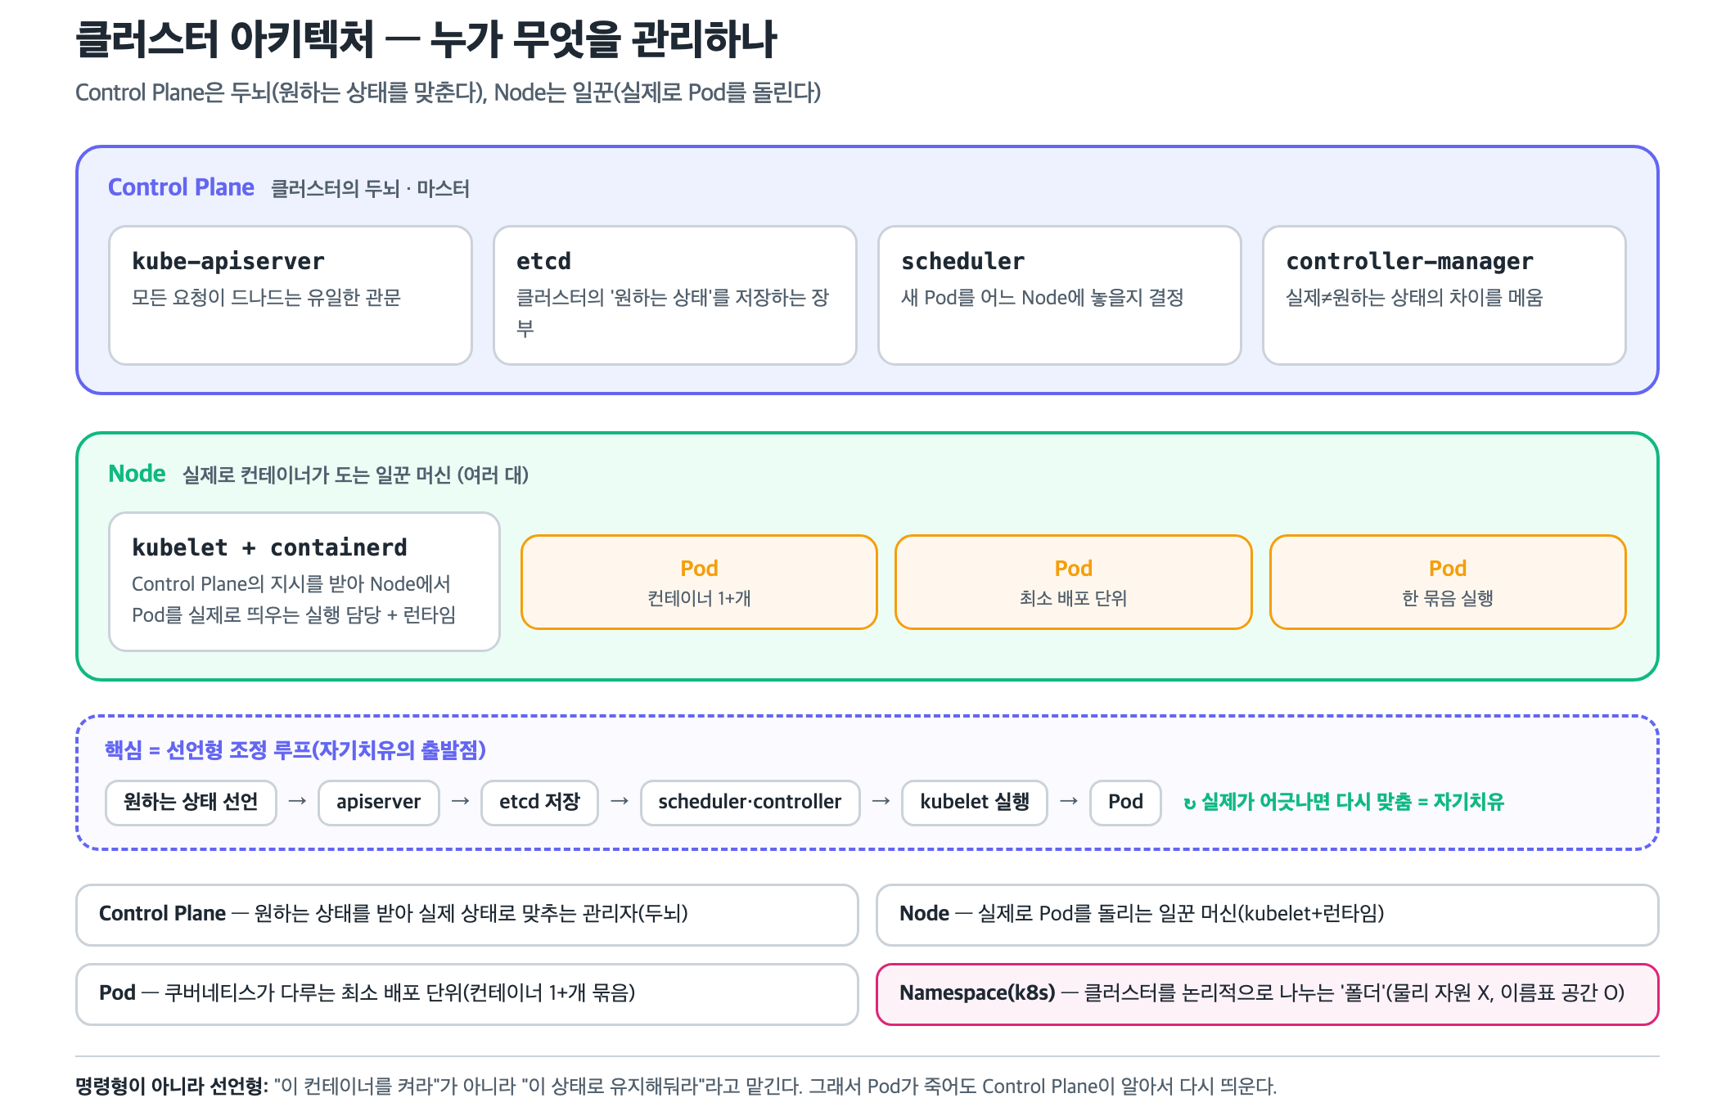Click the kube-apiserver card
Screen dimensions: 1735x1116
(x=291, y=295)
